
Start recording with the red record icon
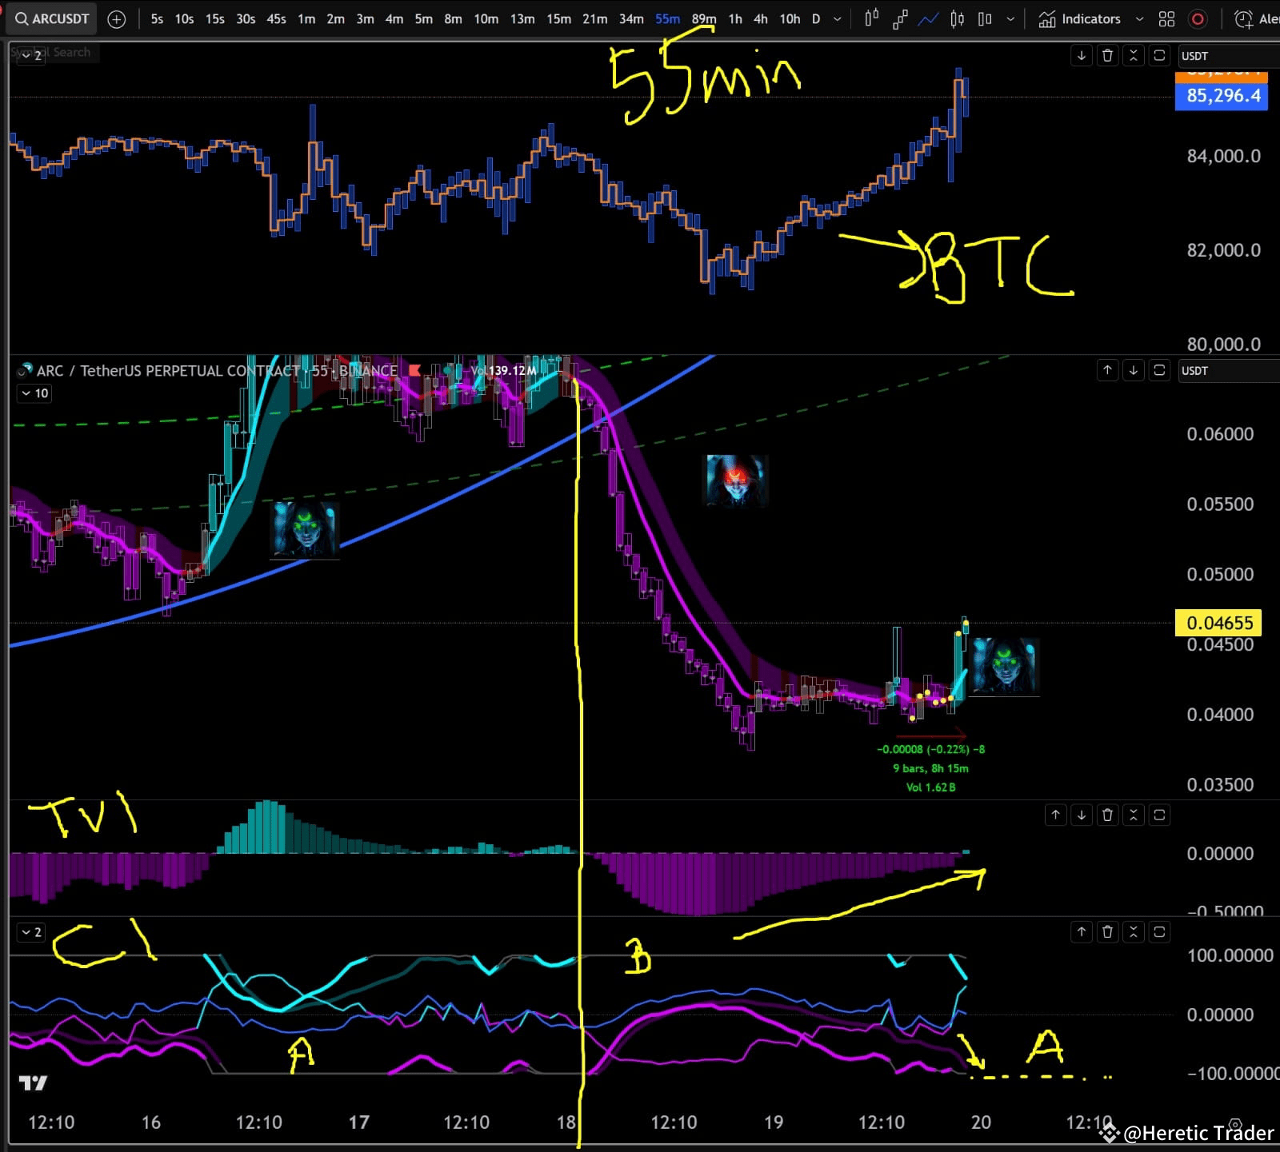point(1197,18)
